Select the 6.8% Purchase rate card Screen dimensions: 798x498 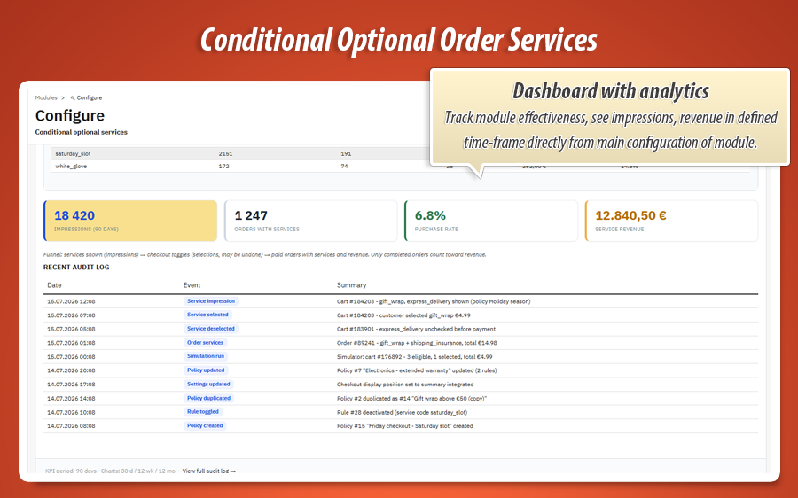coord(491,221)
